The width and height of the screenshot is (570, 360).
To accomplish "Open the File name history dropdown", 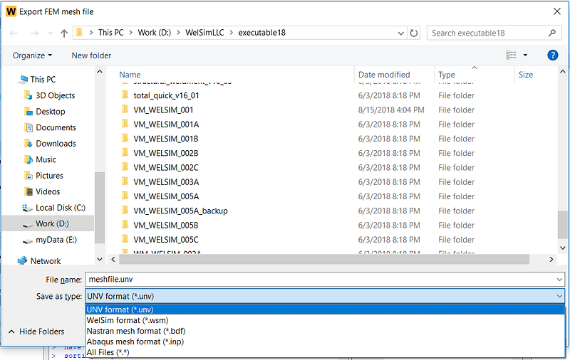I will click(x=559, y=280).
